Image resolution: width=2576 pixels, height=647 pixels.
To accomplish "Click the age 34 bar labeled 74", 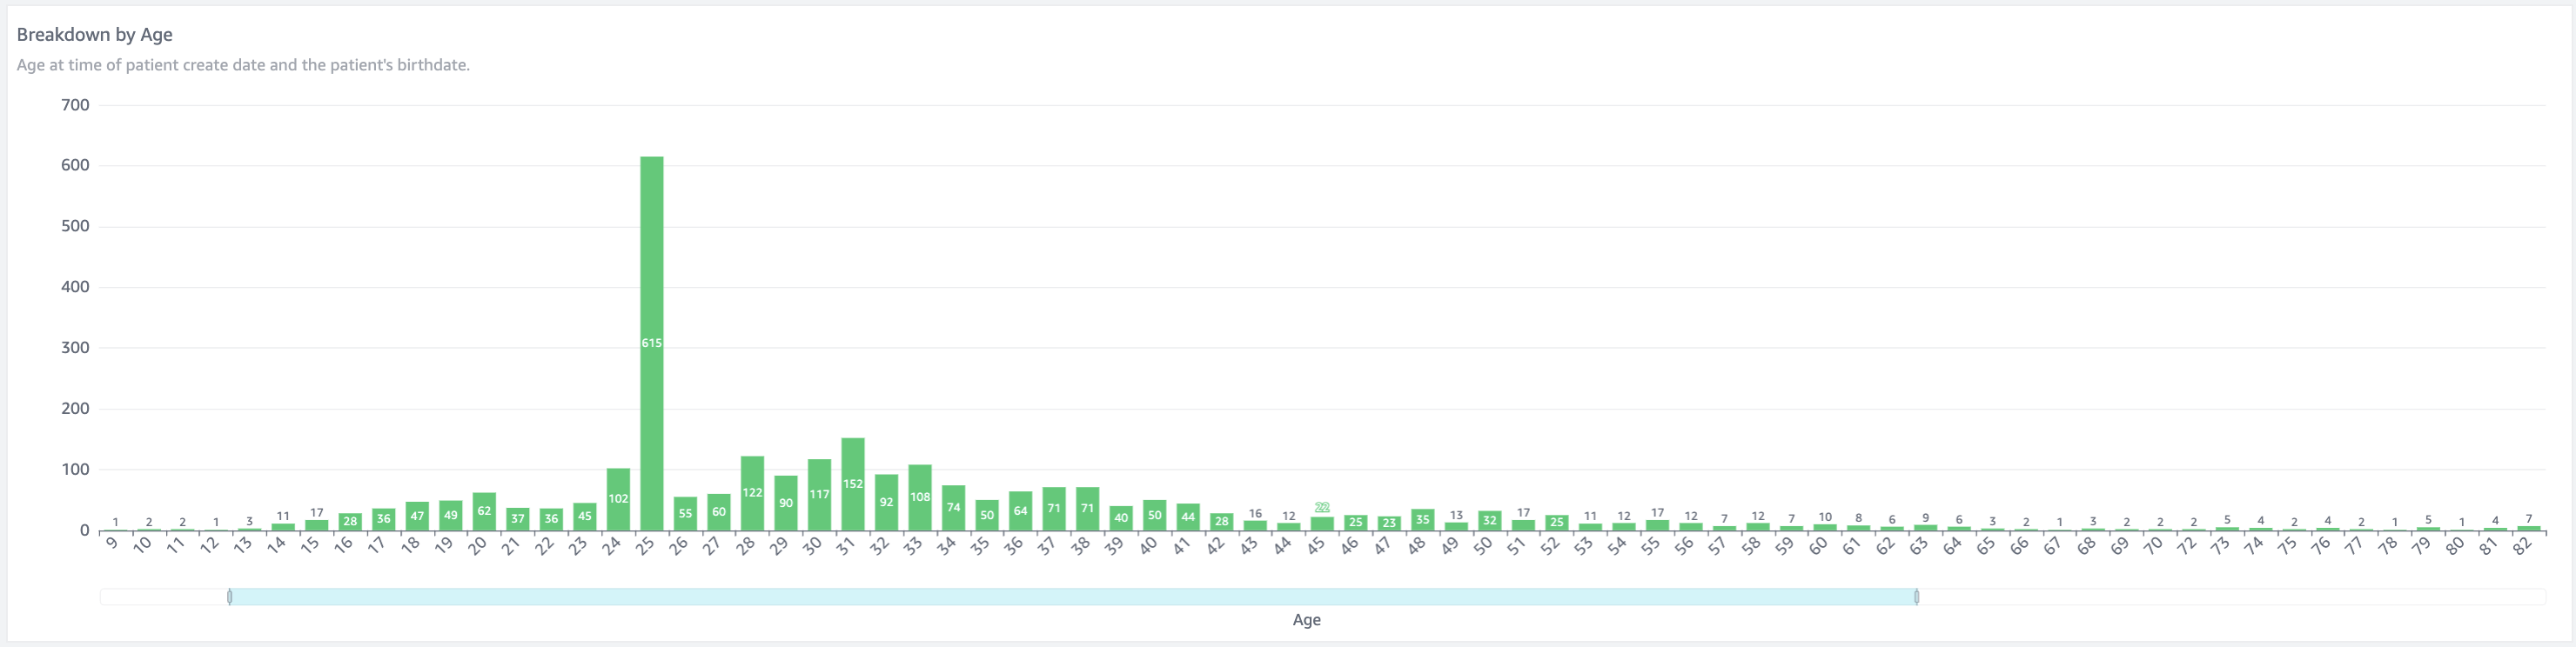I will pyautogui.click(x=953, y=508).
